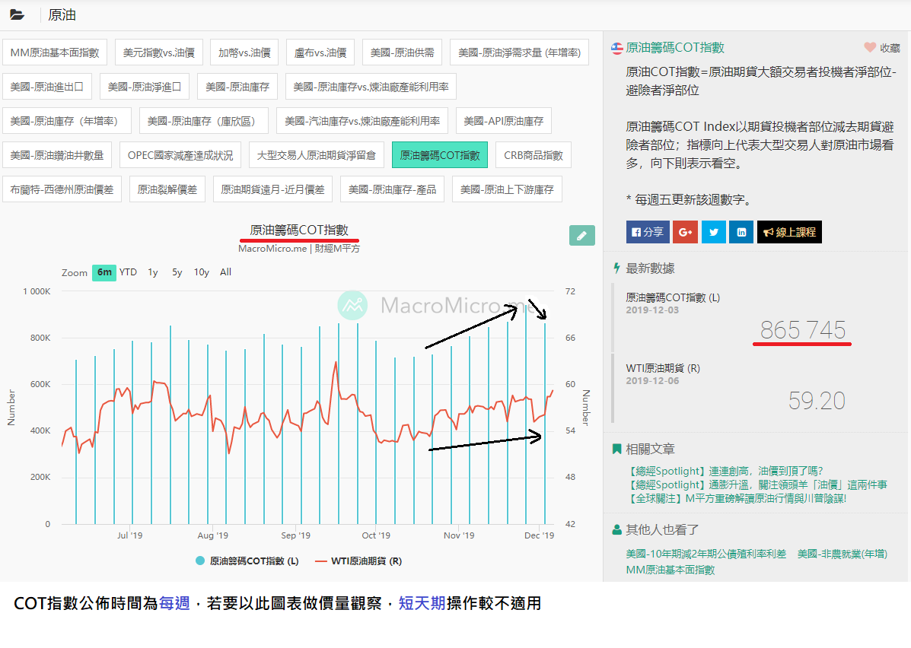Select the 10y zoom range

point(201,272)
